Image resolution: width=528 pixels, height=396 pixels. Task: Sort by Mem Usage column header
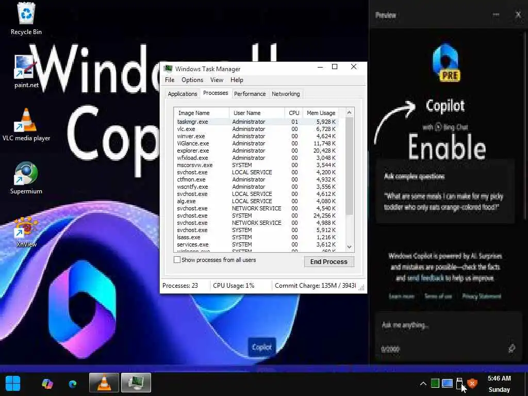(321, 113)
